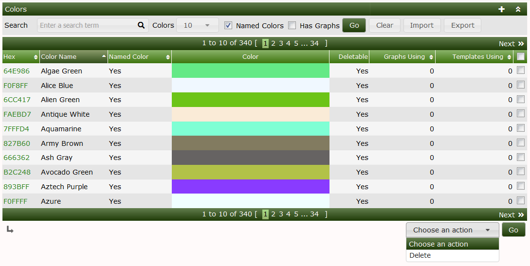Uncheck the Named Colors checkbox
This screenshot has height=266, width=530.
point(228,25)
